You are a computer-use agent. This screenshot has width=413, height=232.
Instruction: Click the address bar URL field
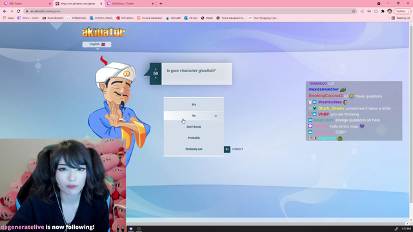coord(190,11)
